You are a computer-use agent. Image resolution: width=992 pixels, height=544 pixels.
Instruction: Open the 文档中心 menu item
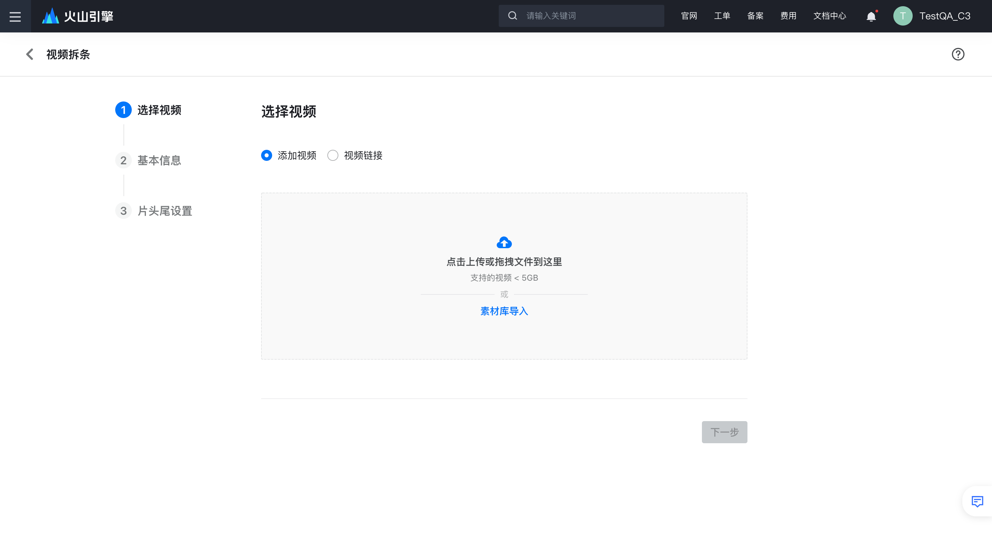pyautogui.click(x=830, y=16)
